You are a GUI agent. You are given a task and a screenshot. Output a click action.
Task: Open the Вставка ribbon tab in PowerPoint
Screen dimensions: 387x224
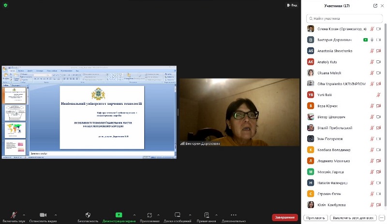21,70
